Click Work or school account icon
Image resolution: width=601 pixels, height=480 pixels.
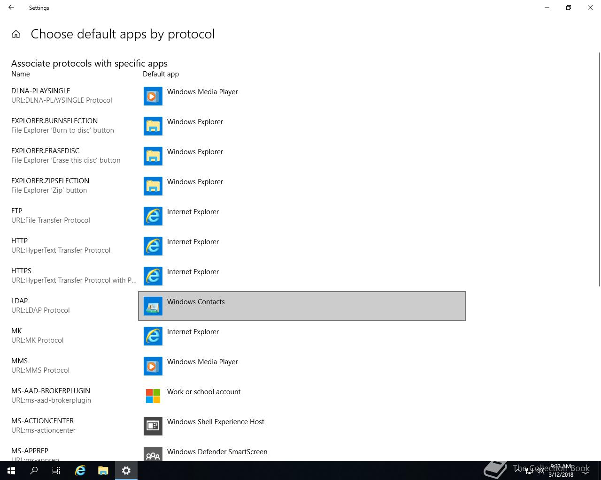[x=153, y=396]
